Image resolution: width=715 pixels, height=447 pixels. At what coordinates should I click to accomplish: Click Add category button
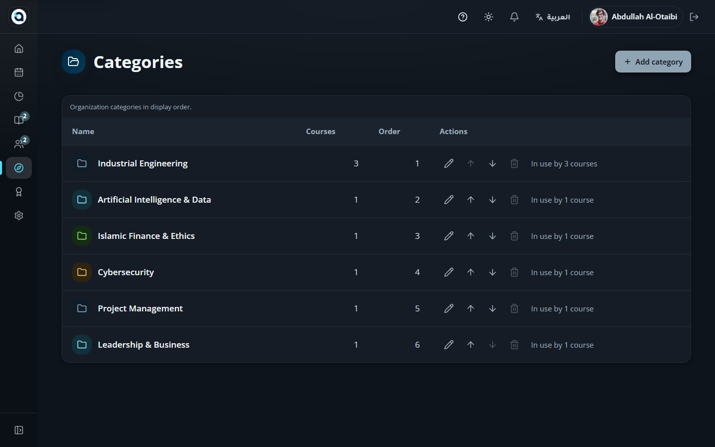coord(653,62)
